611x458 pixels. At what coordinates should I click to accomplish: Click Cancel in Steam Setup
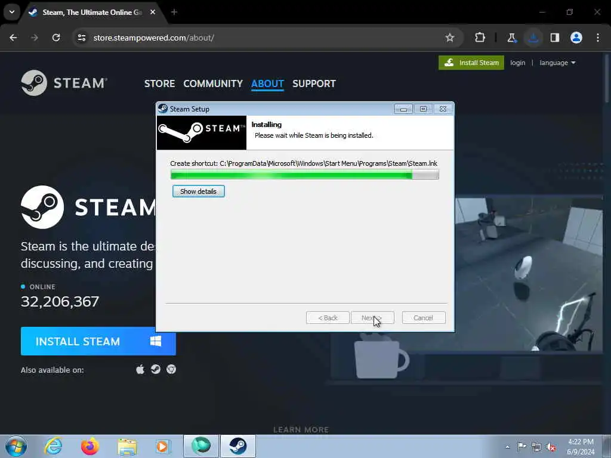423,318
